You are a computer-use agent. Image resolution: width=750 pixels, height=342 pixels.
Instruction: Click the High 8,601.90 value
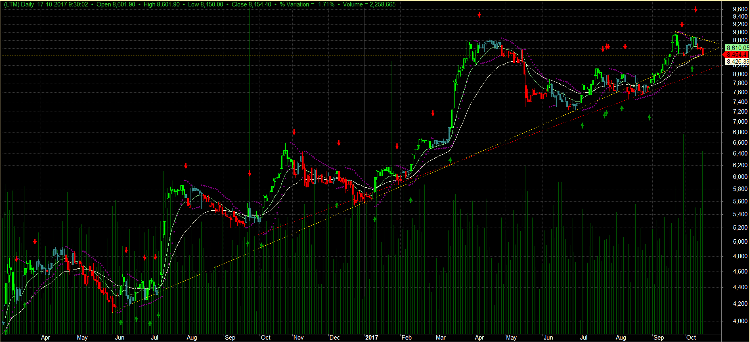[161, 4]
